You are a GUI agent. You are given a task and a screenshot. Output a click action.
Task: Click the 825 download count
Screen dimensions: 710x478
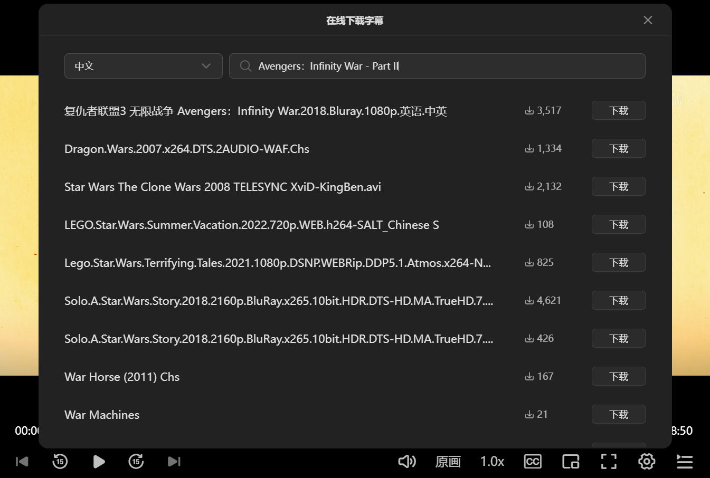coord(539,262)
